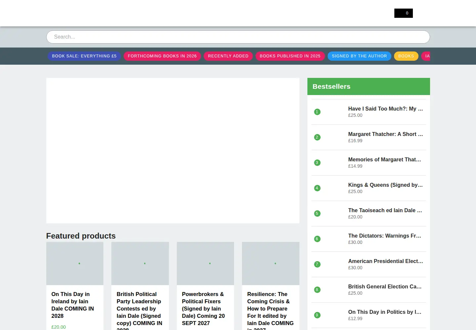Click the number 5 bestseller rank badge

point(317,214)
